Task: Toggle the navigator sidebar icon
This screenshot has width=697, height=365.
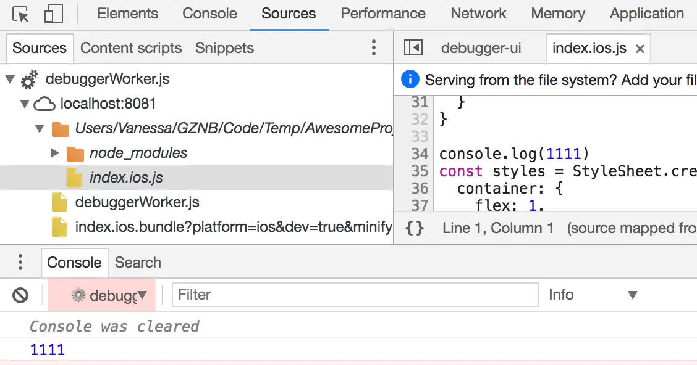Action: pos(413,48)
